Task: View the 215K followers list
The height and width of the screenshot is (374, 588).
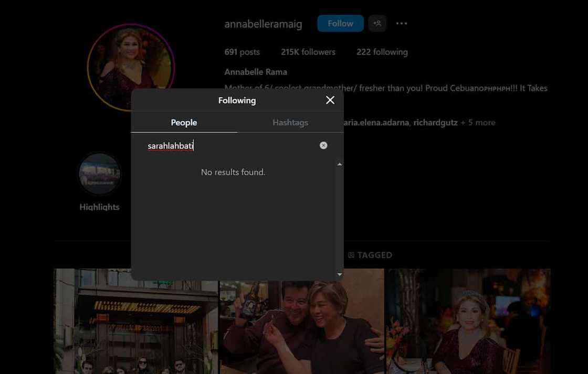Action: (308, 52)
